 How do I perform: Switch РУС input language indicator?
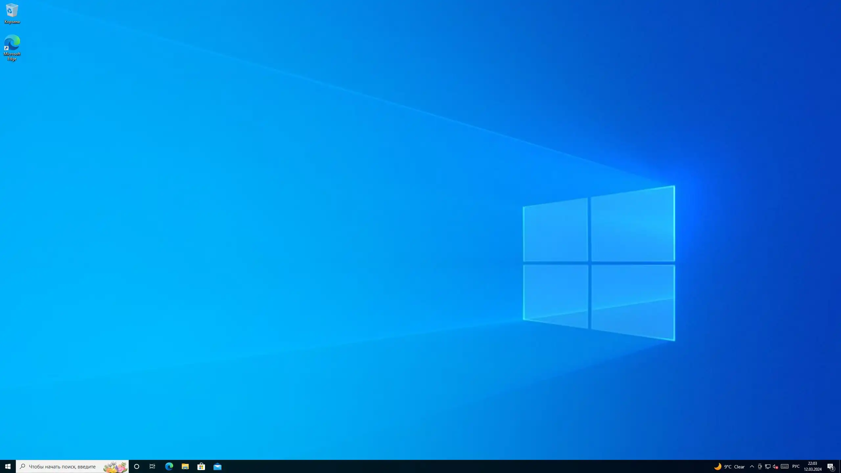click(x=796, y=466)
